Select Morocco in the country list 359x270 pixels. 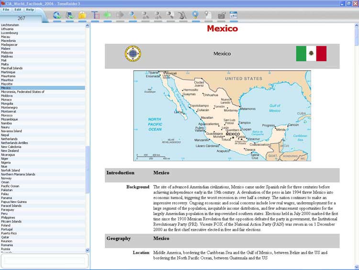[7, 115]
